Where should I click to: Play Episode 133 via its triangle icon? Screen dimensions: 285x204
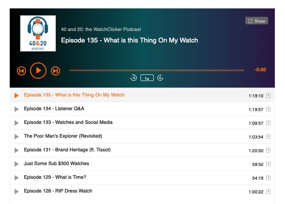click(x=16, y=123)
